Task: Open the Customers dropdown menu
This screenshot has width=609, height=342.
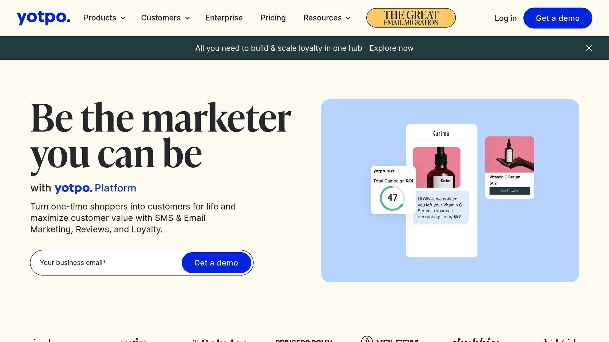Action: pyautogui.click(x=165, y=18)
